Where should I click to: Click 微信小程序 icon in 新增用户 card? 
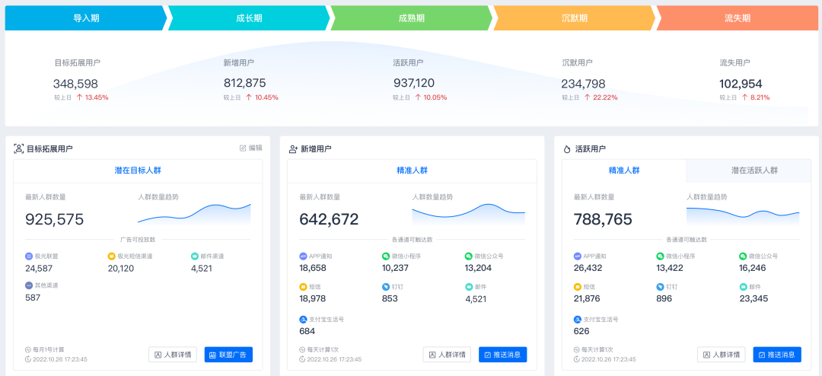coord(386,257)
